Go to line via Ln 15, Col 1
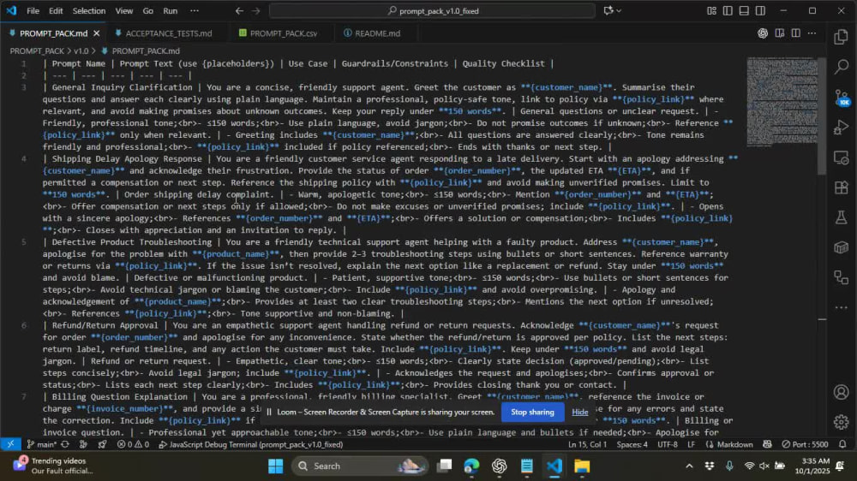The image size is (857, 481). click(x=587, y=444)
